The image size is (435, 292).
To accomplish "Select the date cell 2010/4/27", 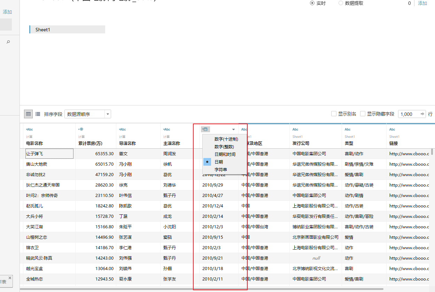I will [x=219, y=195].
